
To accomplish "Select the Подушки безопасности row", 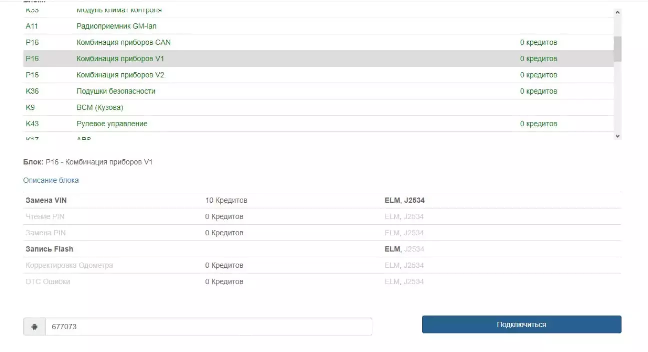I will click(318, 91).
